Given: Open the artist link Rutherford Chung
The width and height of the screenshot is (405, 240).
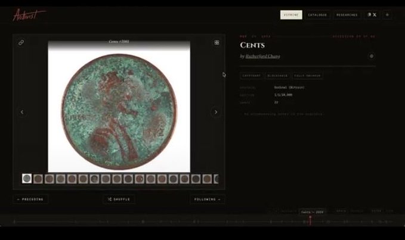Looking at the screenshot, I should pos(262,56).
